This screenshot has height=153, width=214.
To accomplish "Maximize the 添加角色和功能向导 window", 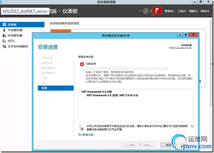I will 186,35.
